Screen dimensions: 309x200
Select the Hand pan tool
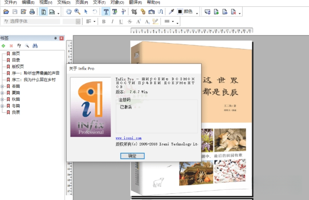tap(68, 12)
